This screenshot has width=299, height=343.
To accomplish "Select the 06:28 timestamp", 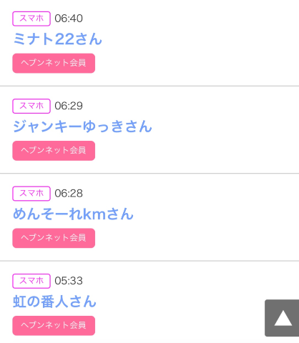I will [69, 194].
